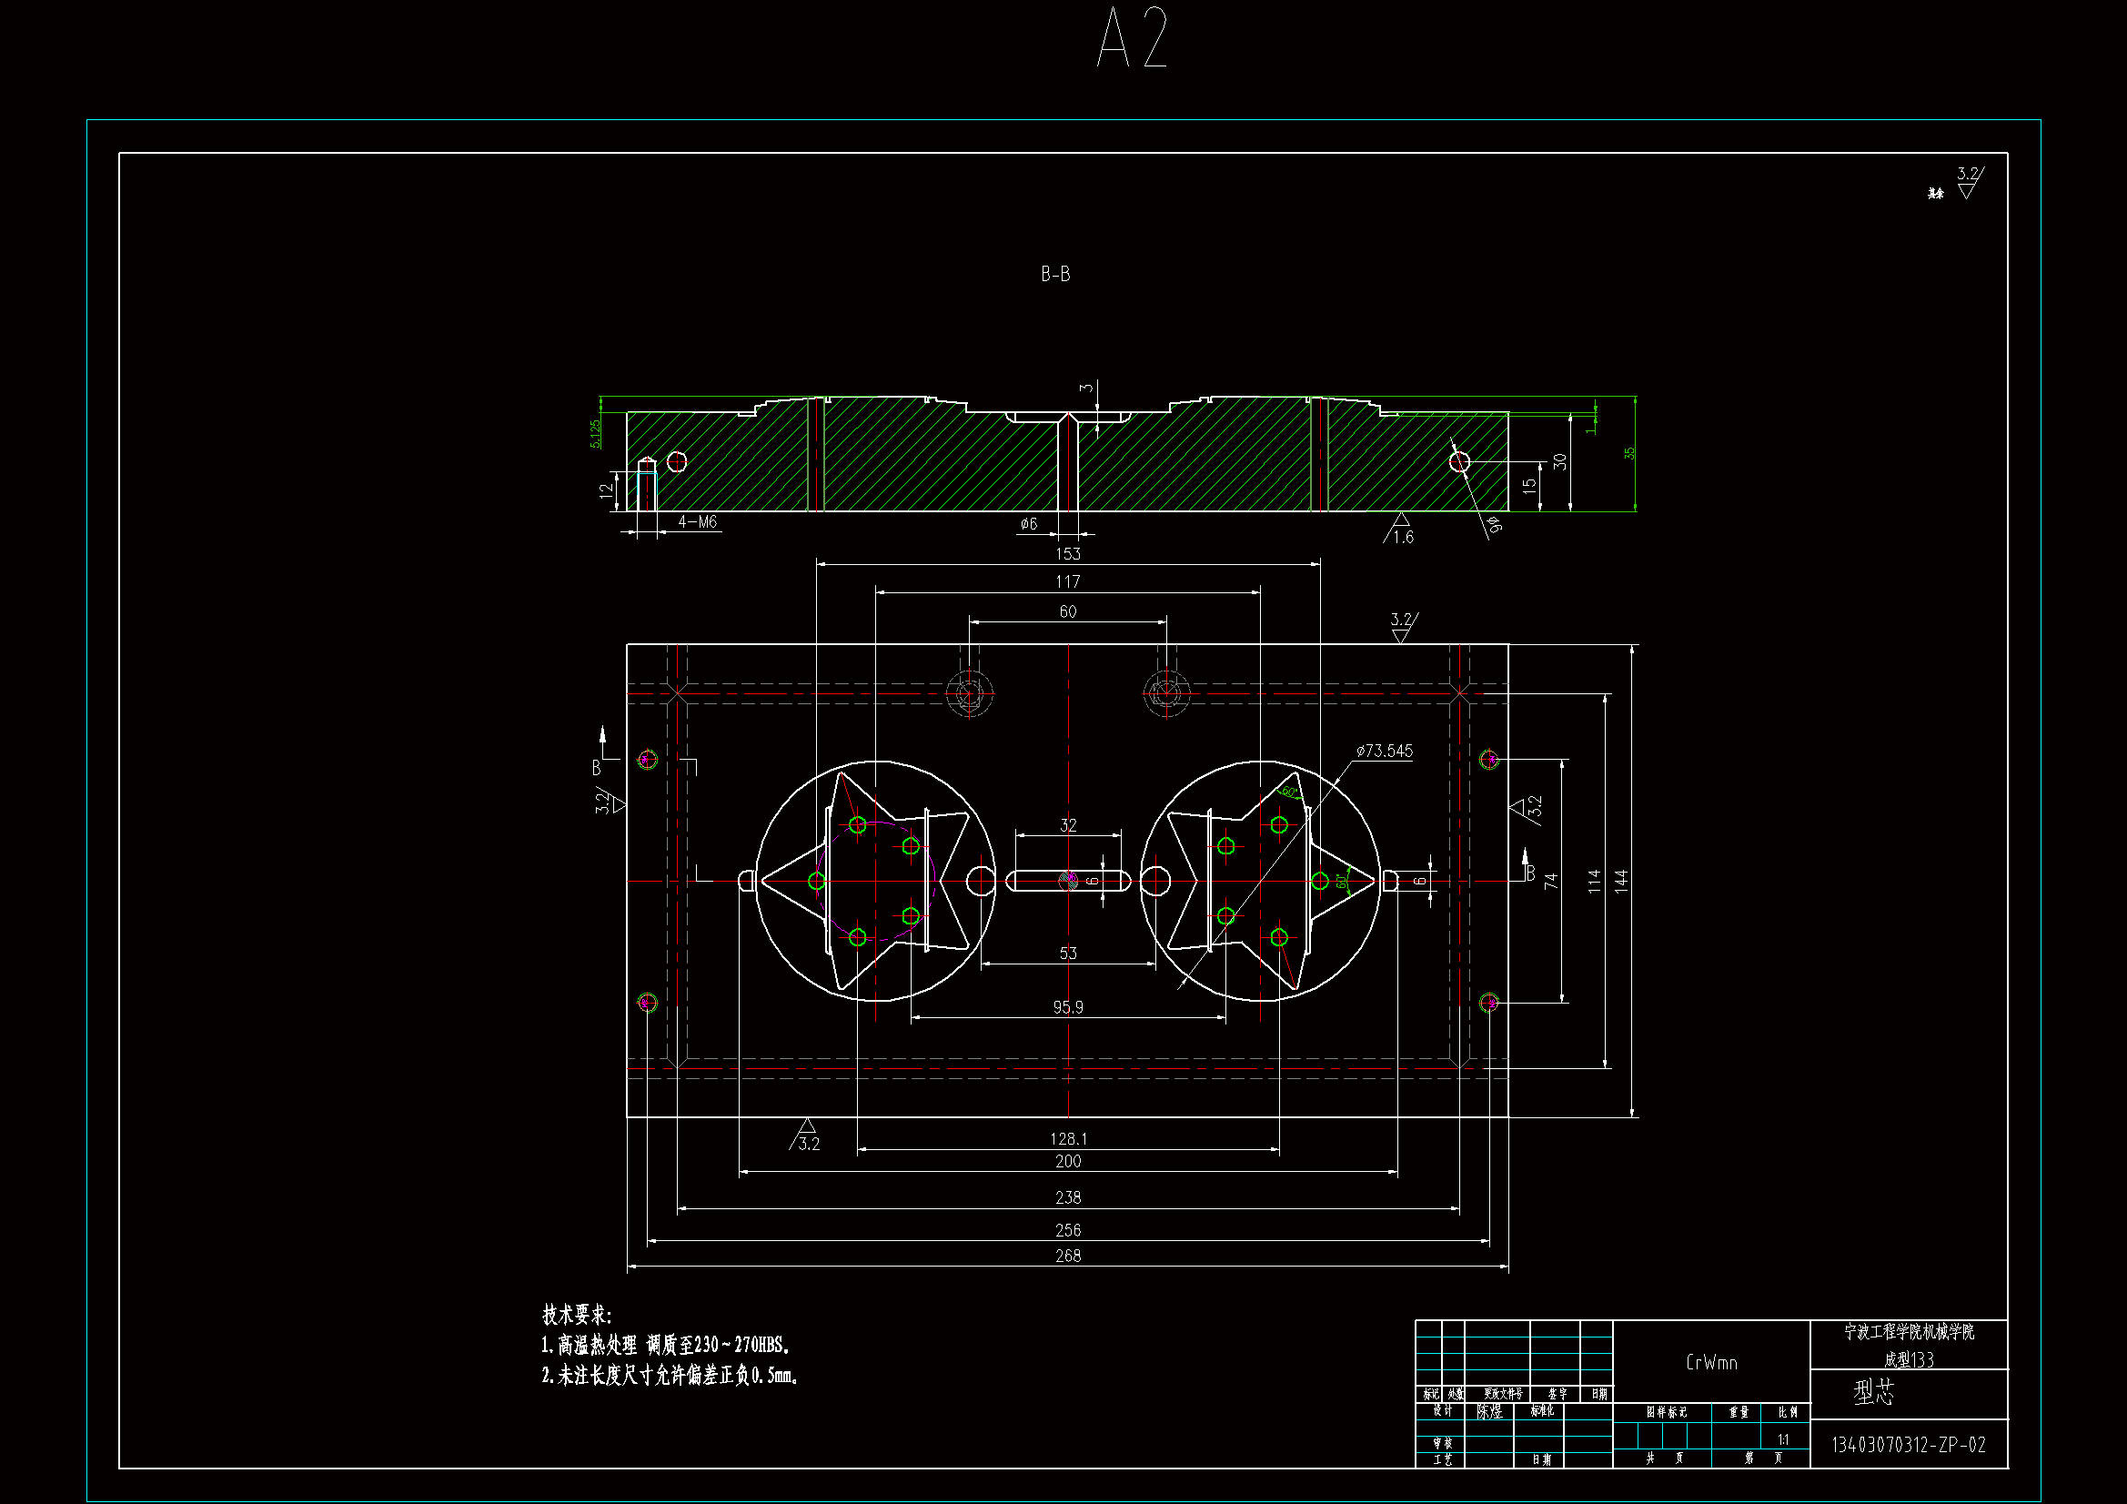Select the 153 width dimension
This screenshot has width=2127, height=1504.
pyautogui.click(x=1067, y=553)
